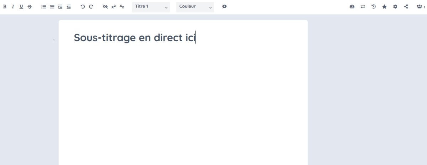Viewport: 427px width, 165px height.
Task: Apply subscript formatting
Action: [x=122, y=7]
